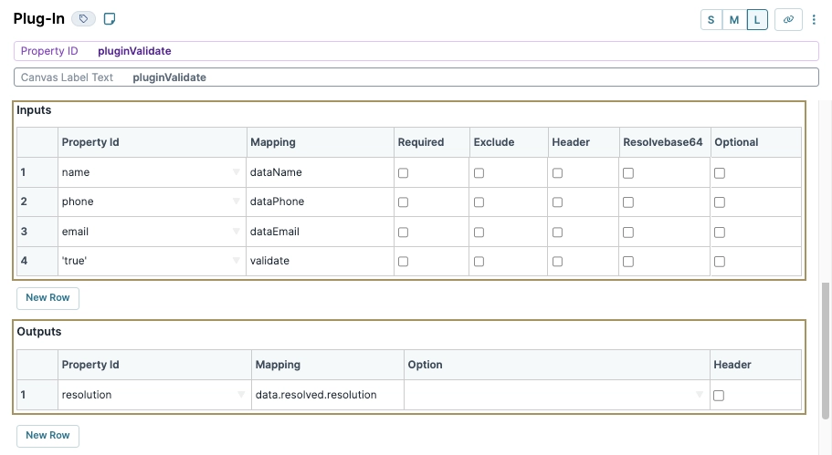
Task: Click the dataEmail mapping cell
Action: pos(320,232)
